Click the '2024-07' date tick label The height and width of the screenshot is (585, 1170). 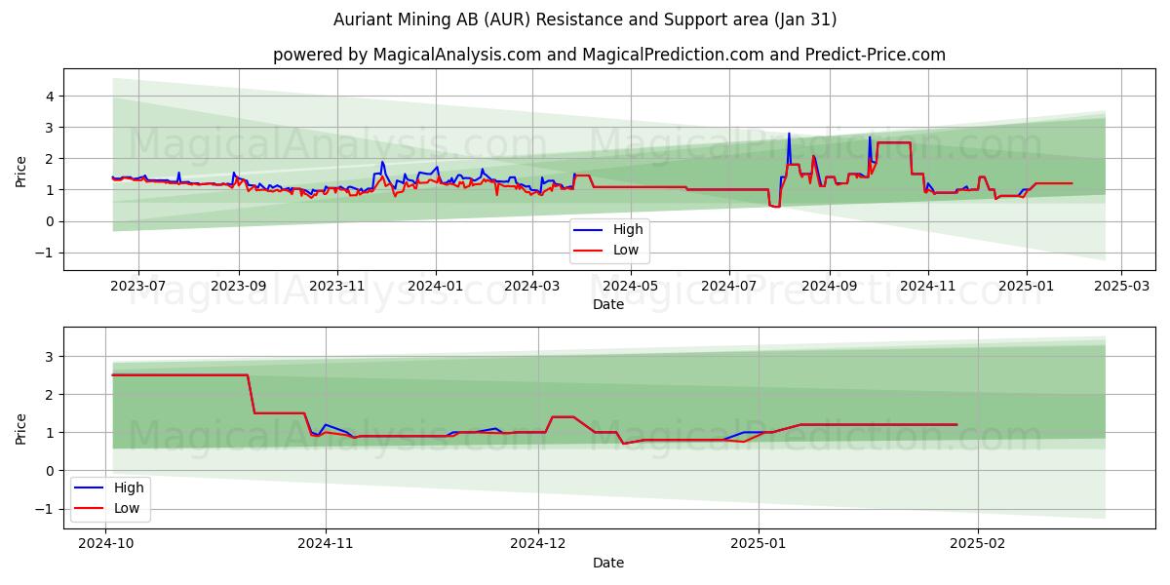coord(729,286)
